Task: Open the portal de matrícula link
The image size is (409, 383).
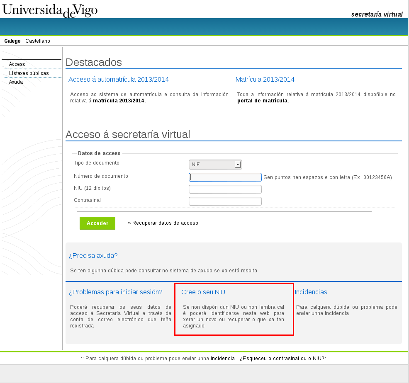Action: pos(262,101)
